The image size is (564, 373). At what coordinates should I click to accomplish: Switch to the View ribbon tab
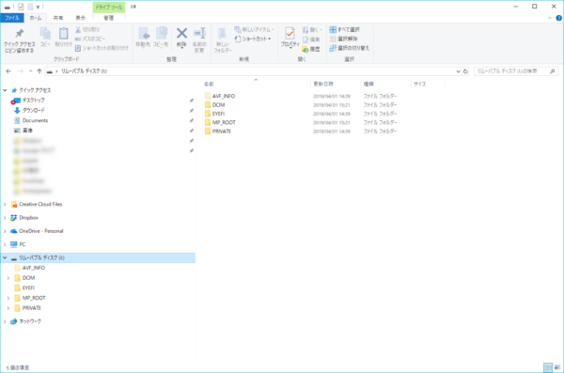coord(80,18)
